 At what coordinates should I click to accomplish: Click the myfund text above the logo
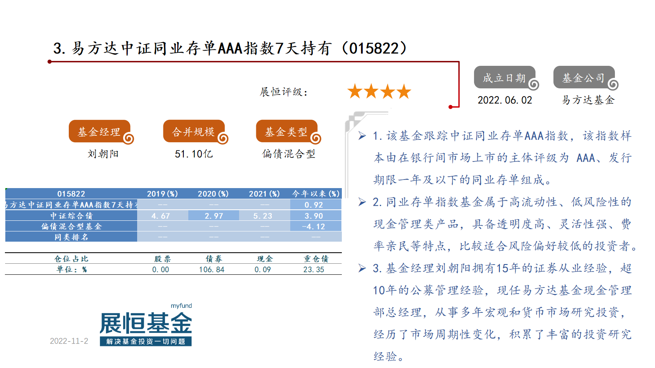tap(181, 306)
